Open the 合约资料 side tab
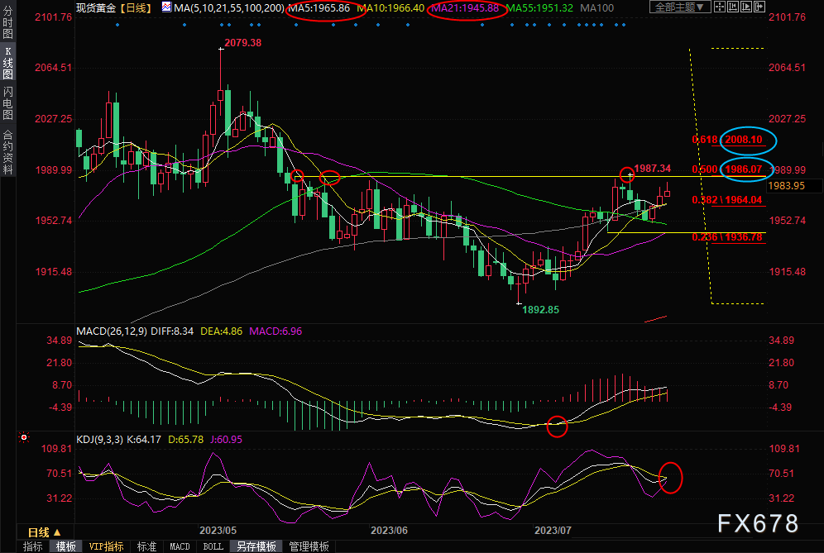824x553 pixels. pyautogui.click(x=7, y=152)
